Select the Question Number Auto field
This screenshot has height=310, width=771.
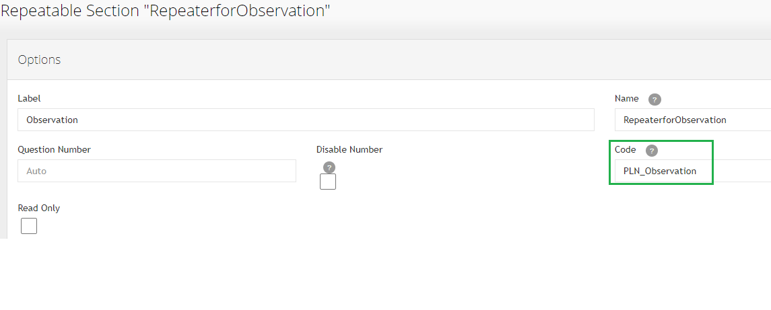point(157,171)
